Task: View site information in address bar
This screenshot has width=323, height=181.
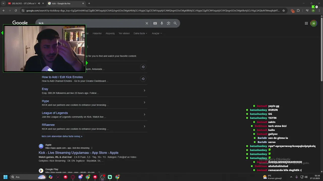Action: coord(23,11)
